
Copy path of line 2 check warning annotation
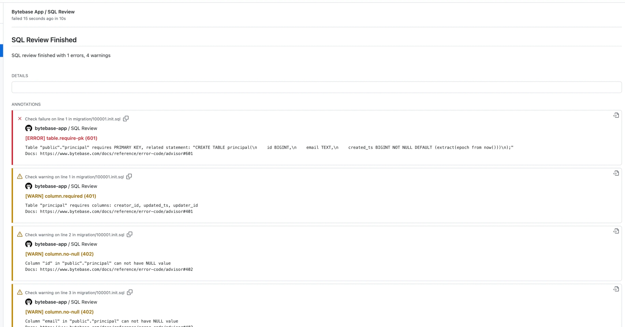tap(130, 234)
